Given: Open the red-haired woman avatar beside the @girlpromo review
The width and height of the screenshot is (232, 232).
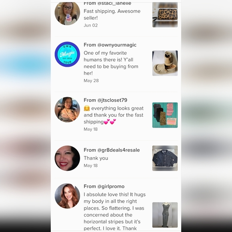Looking at the screenshot, I should click(x=67, y=196).
